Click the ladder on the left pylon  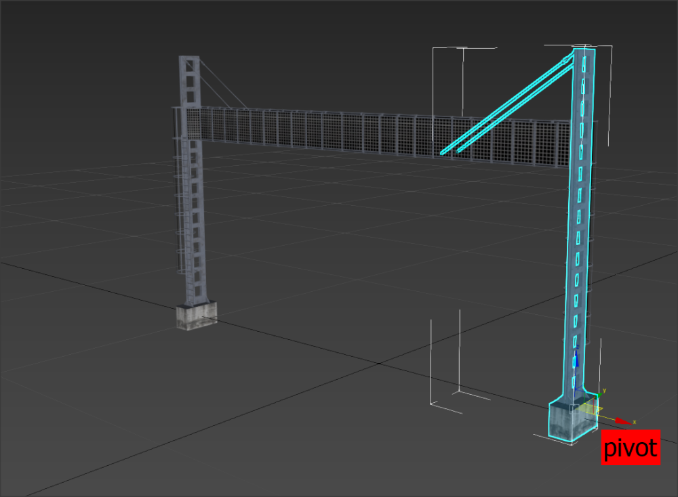pos(180,217)
